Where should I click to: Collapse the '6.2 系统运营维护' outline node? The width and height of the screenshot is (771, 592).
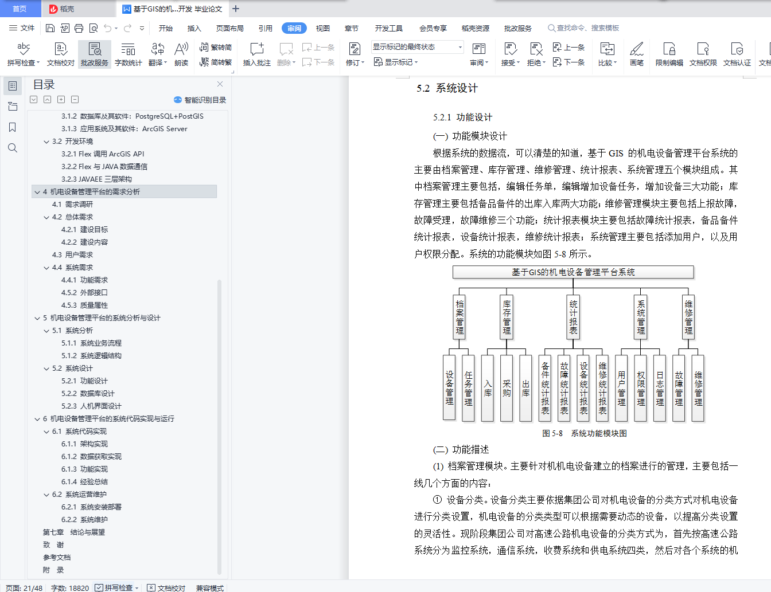pos(46,495)
